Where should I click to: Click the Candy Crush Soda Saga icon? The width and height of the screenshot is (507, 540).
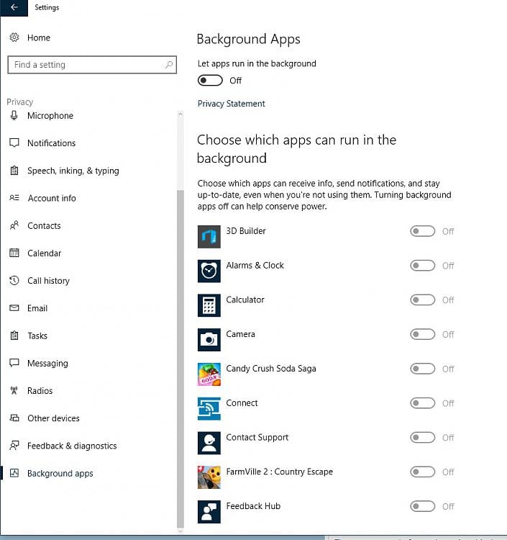(x=209, y=374)
